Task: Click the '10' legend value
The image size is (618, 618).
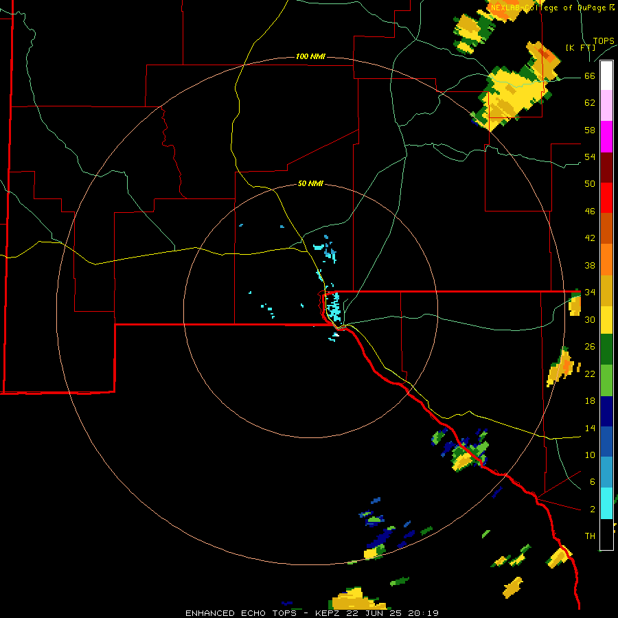Action: click(x=590, y=455)
